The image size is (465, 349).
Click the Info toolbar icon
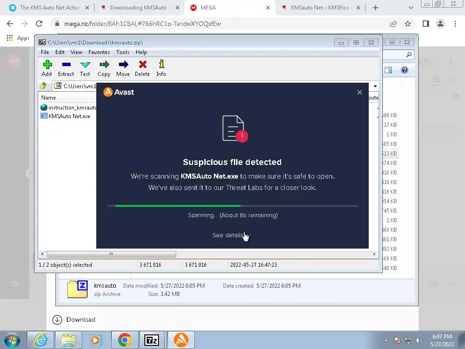pos(161,68)
